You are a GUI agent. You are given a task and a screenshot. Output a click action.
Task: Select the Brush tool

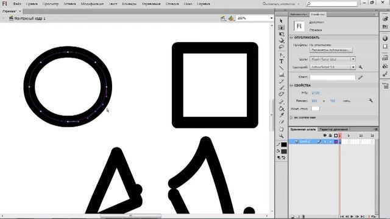click(x=281, y=88)
